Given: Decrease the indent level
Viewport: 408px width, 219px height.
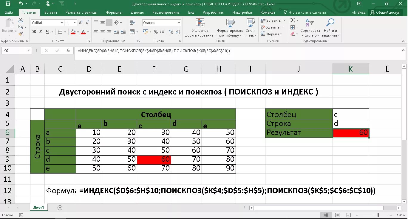Looking at the screenshot, I should point(117,32).
